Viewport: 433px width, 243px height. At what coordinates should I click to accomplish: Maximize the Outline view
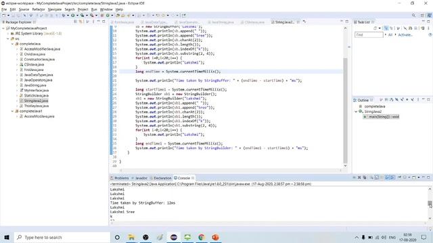click(x=428, y=100)
